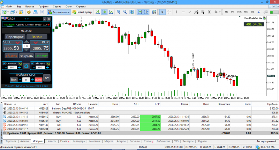Turn trailing stop on with Вкл
Image resolution: width=279 pixels, height=150 pixels.
click(14, 80)
